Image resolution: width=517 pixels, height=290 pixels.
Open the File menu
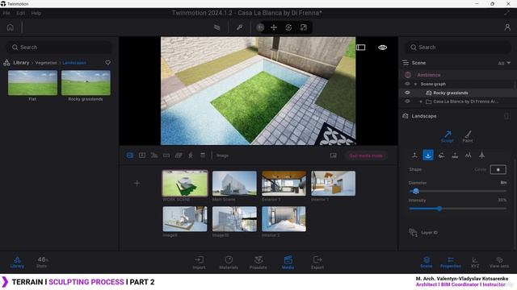(x=6, y=13)
